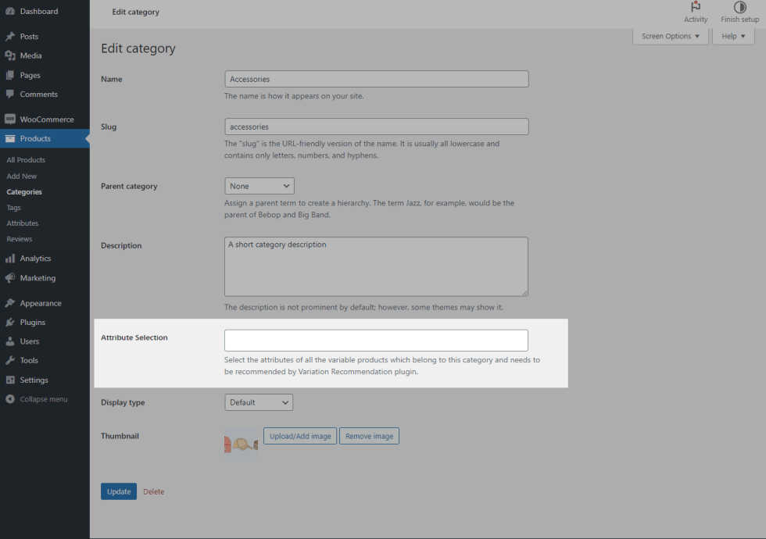766x539 pixels.
Task: Click the Dashboard gauge icon
Action: click(x=9, y=11)
